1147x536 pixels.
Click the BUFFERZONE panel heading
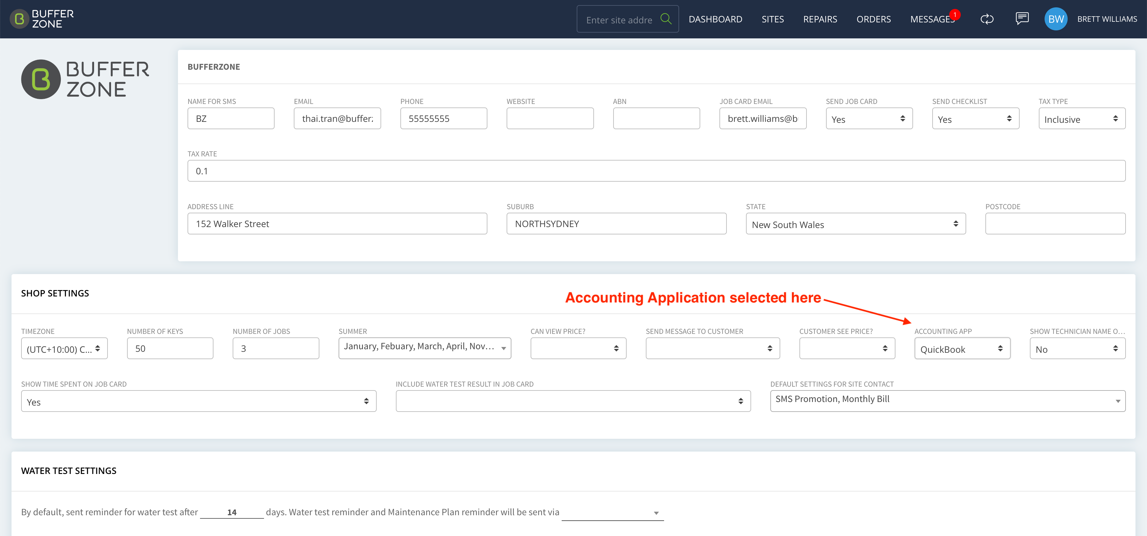click(x=214, y=67)
